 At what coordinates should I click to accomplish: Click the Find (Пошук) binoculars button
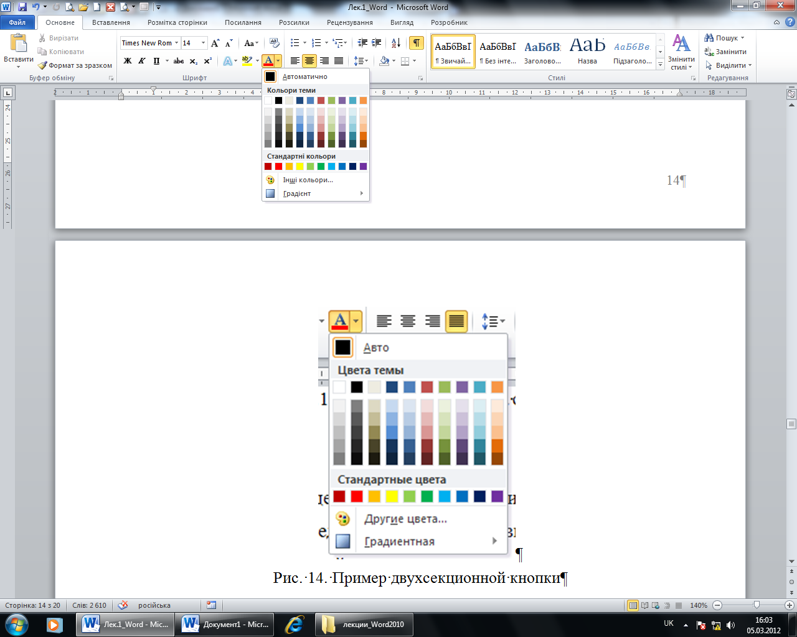[724, 38]
